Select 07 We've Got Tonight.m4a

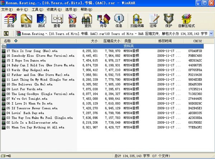pos(27,99)
